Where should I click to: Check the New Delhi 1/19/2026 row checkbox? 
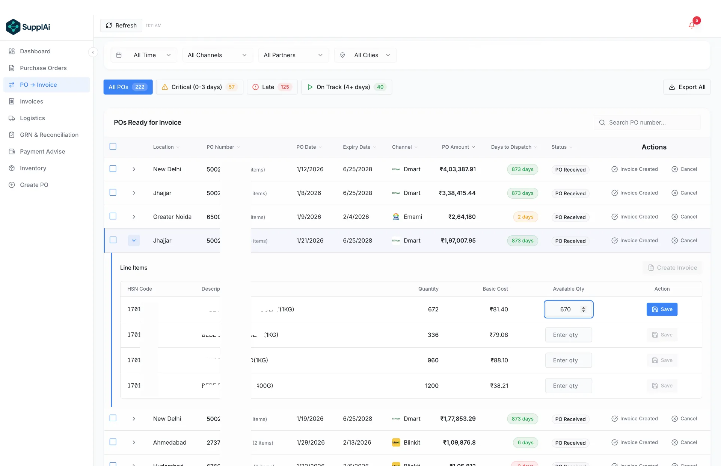click(113, 418)
